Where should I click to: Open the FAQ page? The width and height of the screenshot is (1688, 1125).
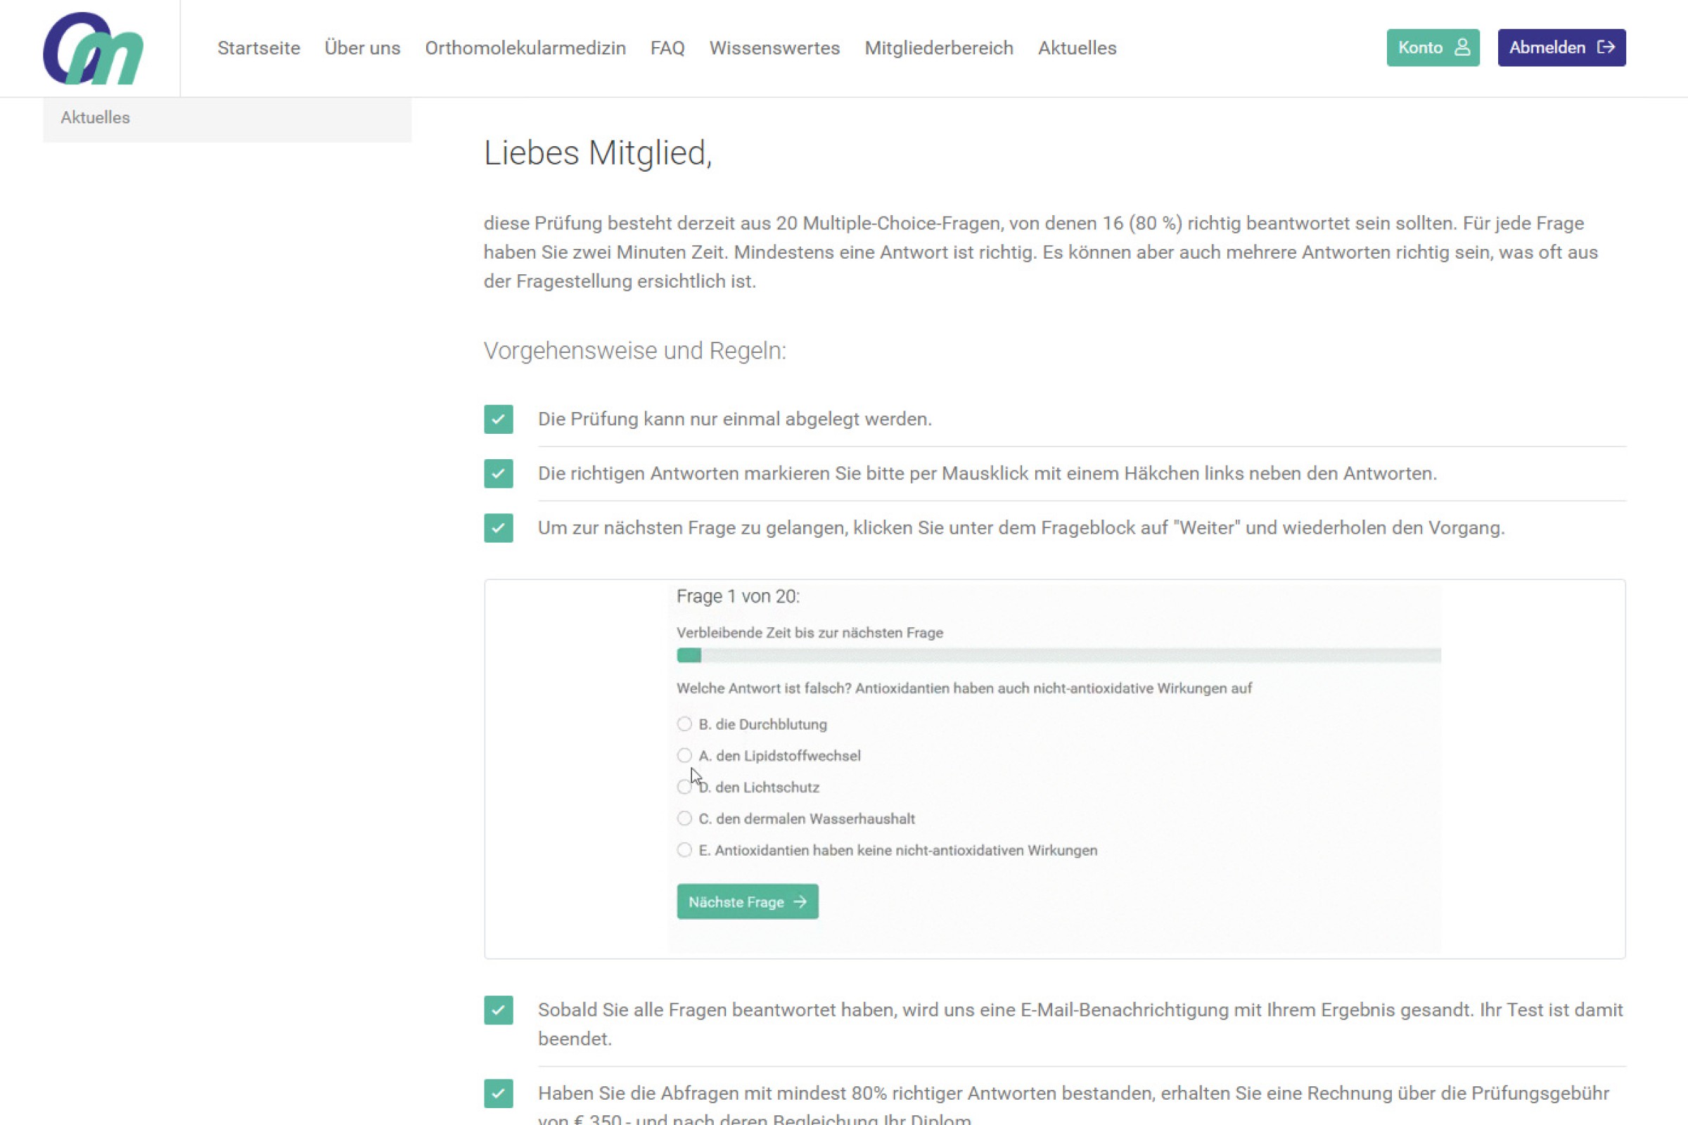(x=667, y=48)
